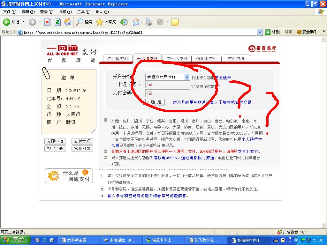Click the 立即申请 button
This screenshot has width=327, height=245.
click(55, 141)
